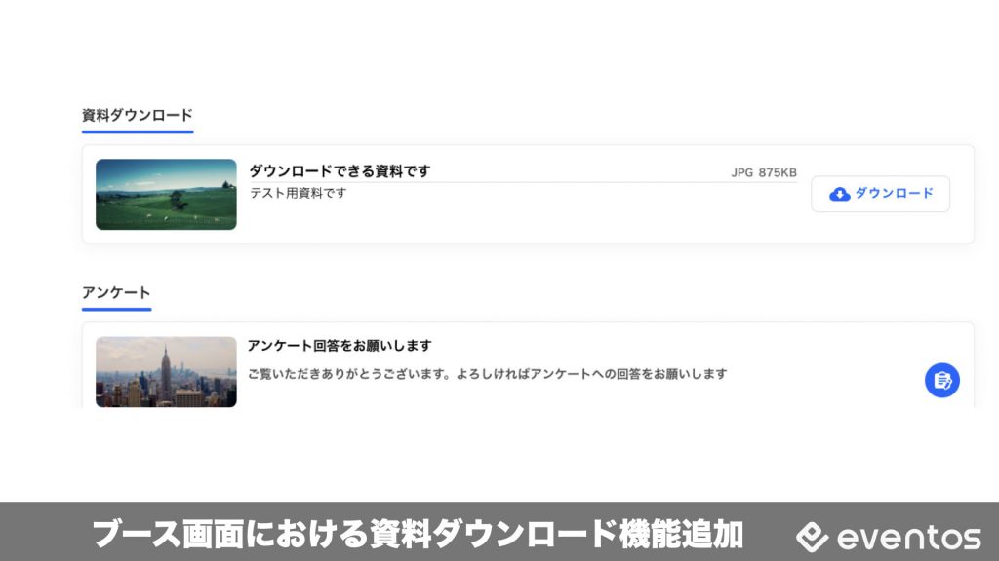
Task: Click title ダウンロードできる資料です
Action: (340, 171)
